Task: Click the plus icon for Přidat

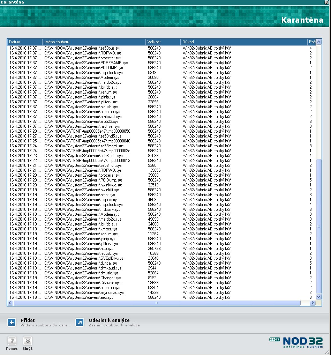Action: pyautogui.click(x=12, y=323)
